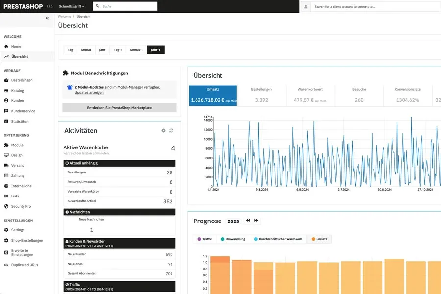Click the Design monitor icon
441x294 pixels.
tap(6, 155)
